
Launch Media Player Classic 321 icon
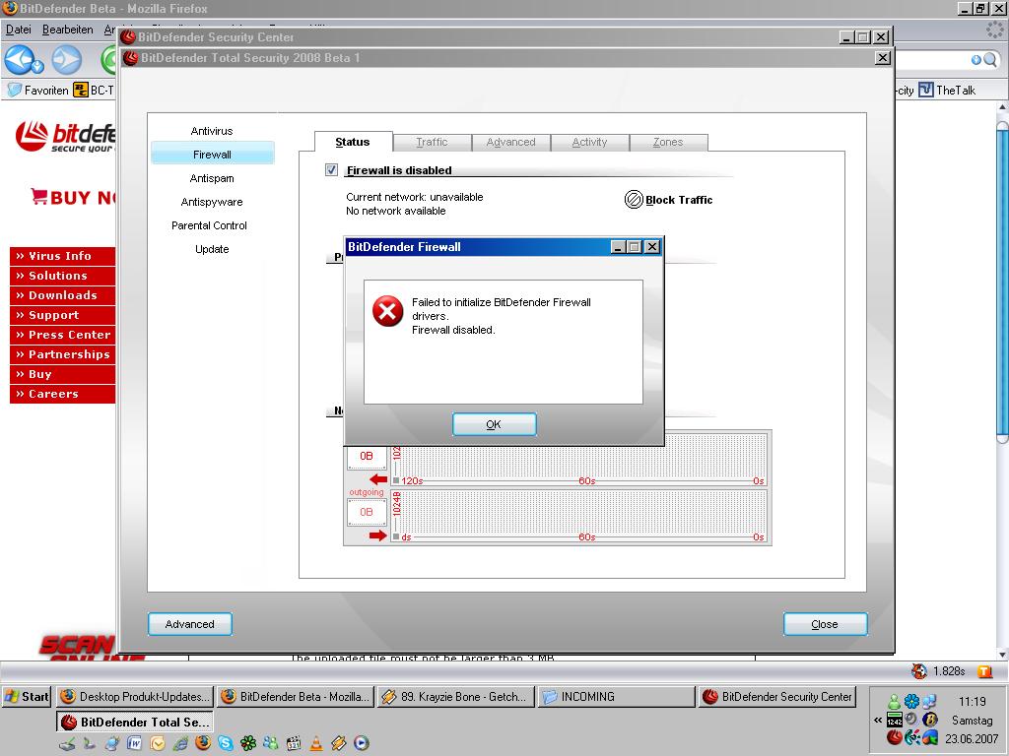tap(294, 744)
